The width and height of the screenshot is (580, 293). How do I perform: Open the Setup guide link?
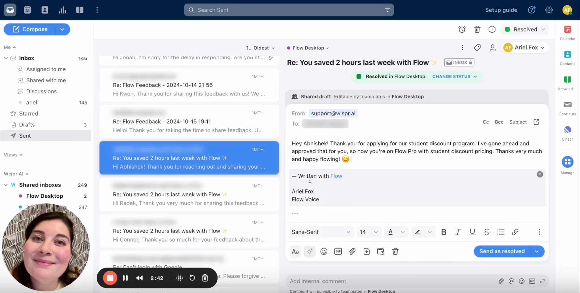501,10
